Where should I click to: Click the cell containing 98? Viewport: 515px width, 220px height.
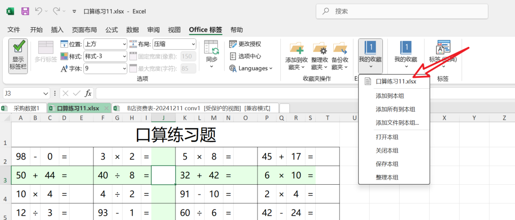click(21, 157)
